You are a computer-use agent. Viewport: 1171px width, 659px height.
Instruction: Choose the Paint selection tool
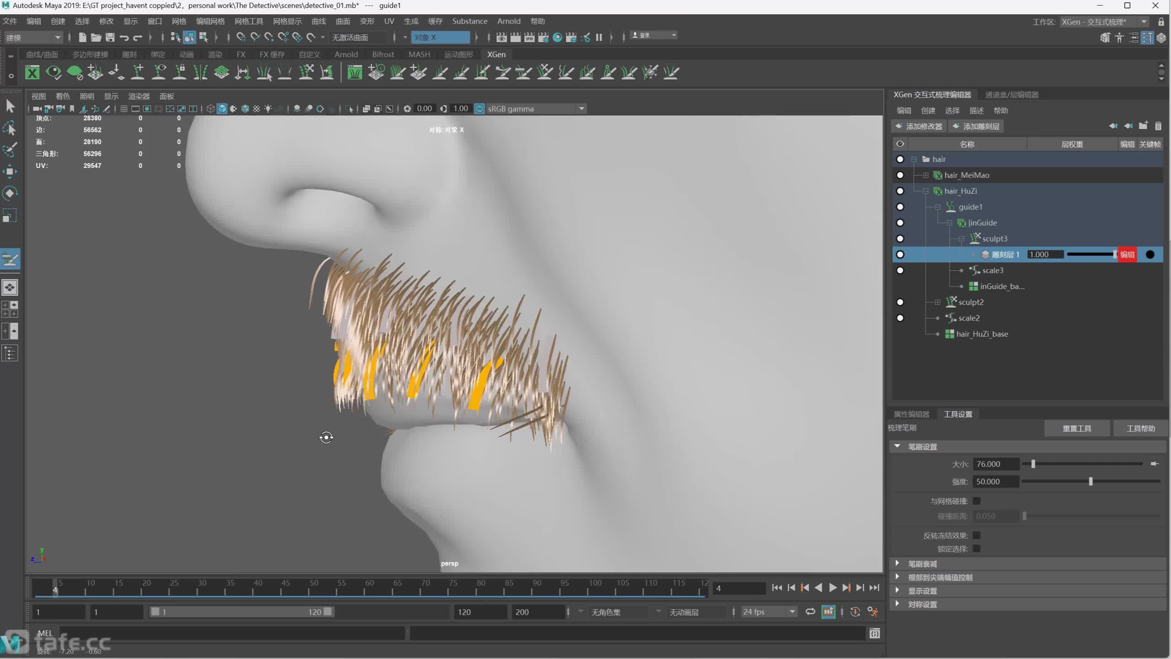point(10,150)
